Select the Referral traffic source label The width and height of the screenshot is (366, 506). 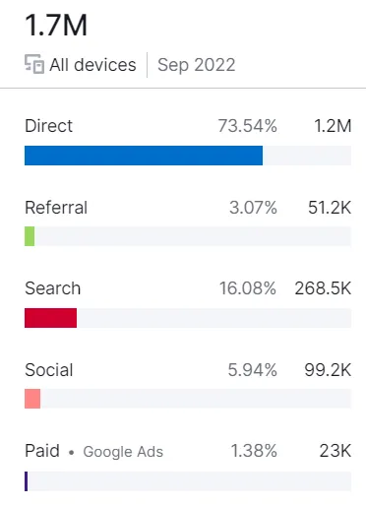click(56, 208)
